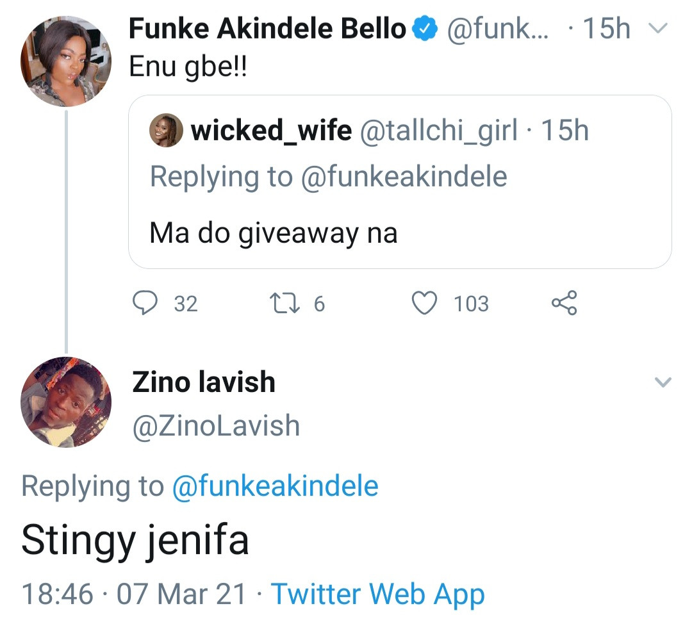
Task: Click the Funke Akindele Bello display name
Action: click(267, 29)
